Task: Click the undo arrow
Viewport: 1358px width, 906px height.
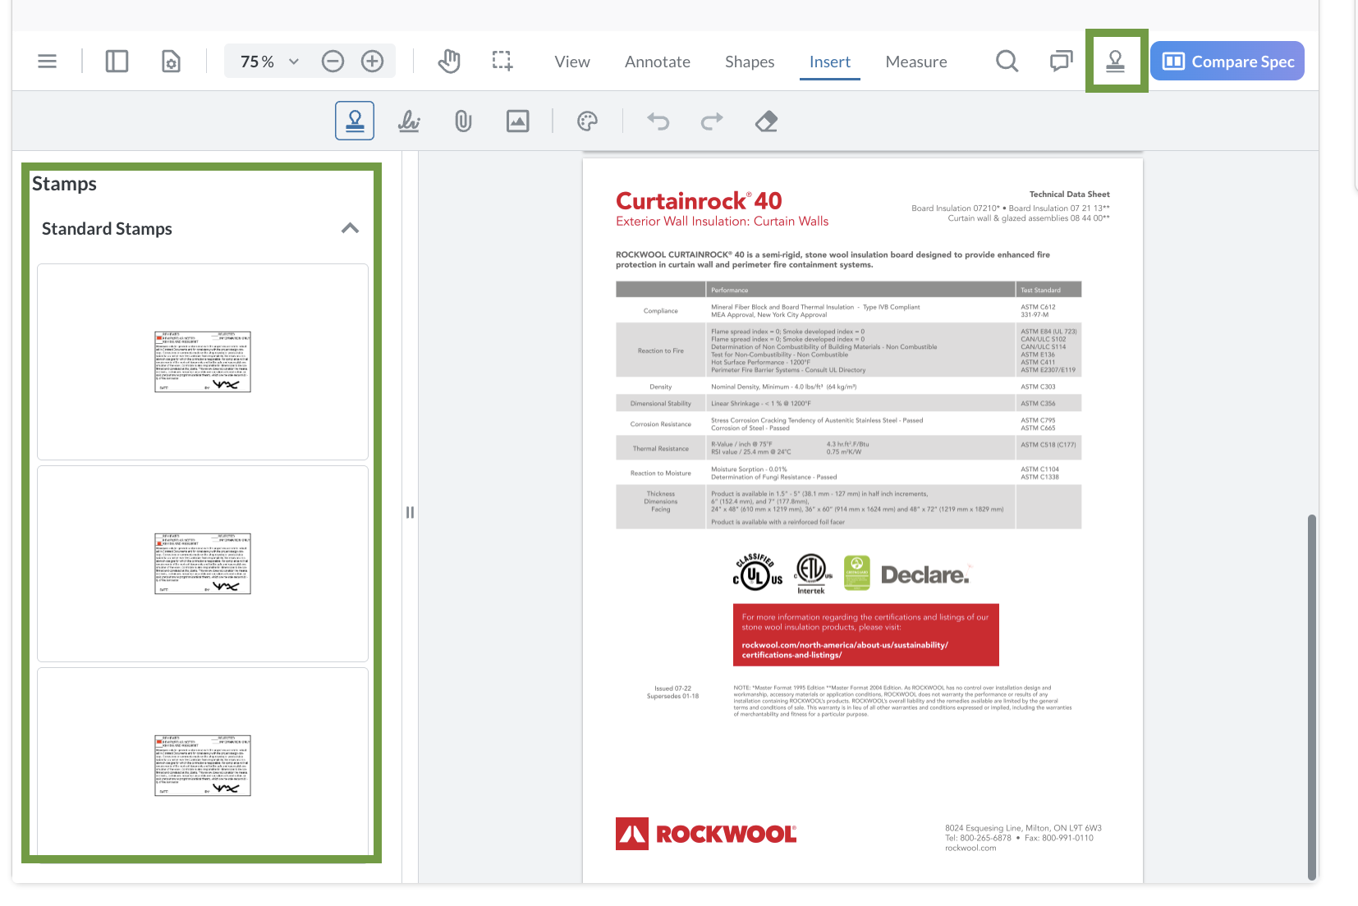Action: pos(658,121)
